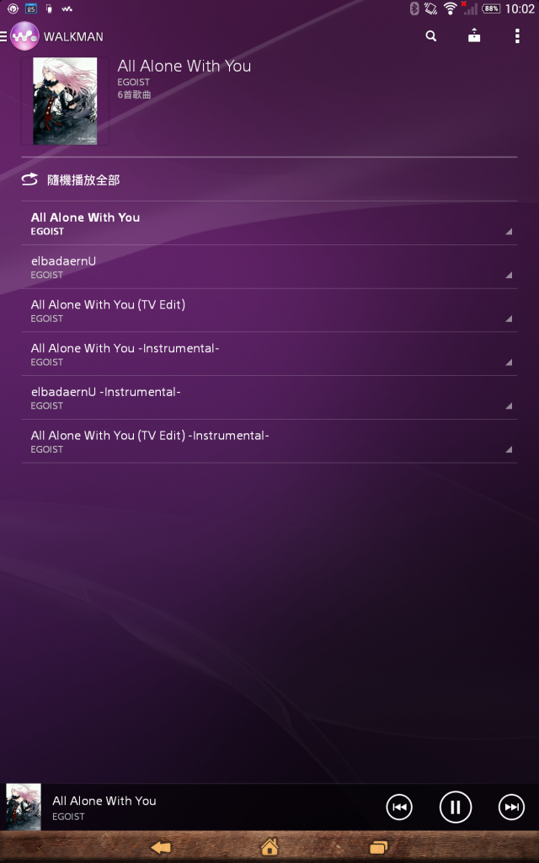Image resolution: width=539 pixels, height=863 pixels.
Task: Tap the search magnifier icon
Action: pos(431,36)
